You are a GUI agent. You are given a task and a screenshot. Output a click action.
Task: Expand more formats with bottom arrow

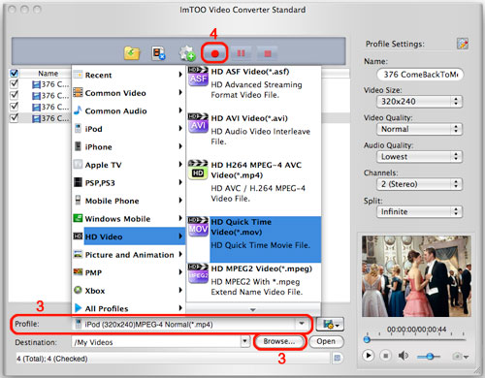253,309
